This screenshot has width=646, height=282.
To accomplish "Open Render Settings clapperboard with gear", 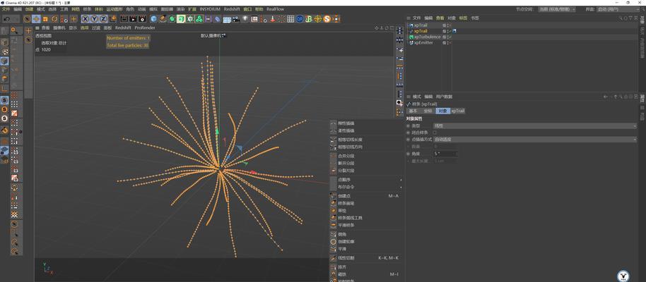I will pyautogui.click(x=142, y=18).
